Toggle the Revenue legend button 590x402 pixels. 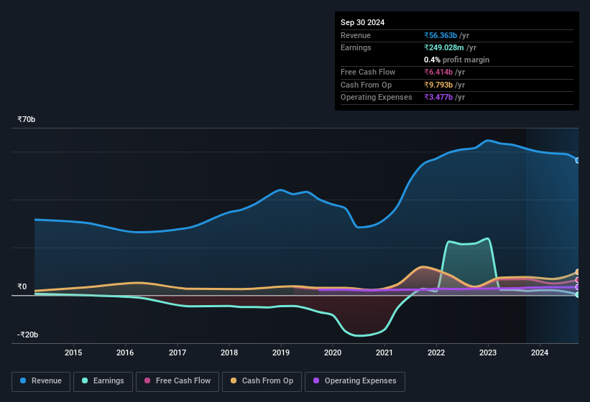(x=41, y=381)
